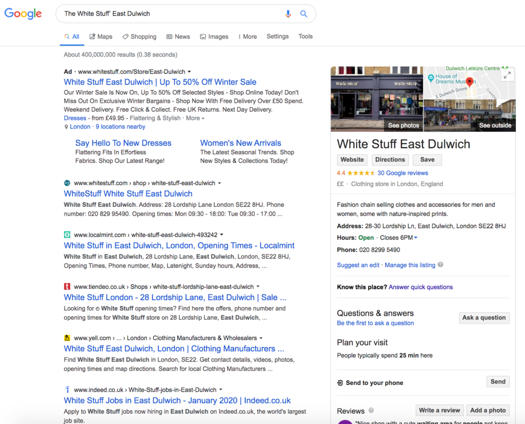Click the help icon next to Reviews
The height and width of the screenshot is (424, 525).
tap(371, 410)
